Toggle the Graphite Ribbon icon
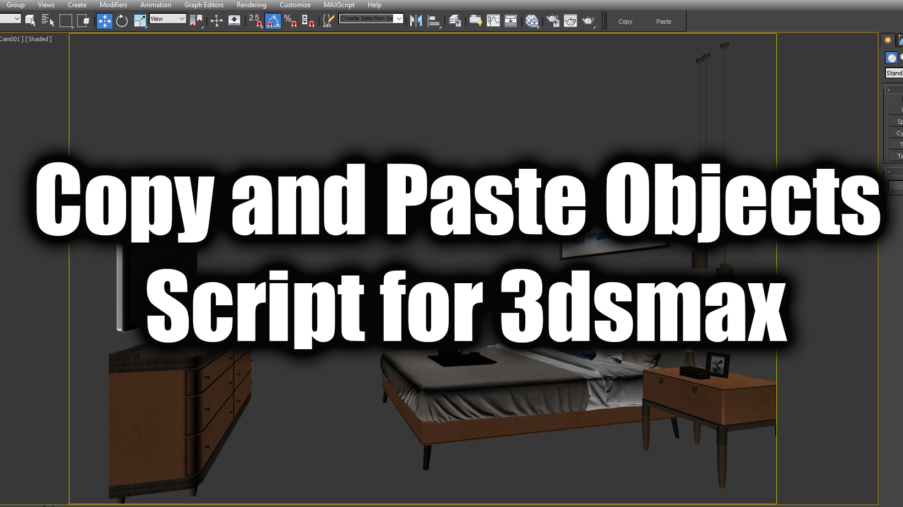This screenshot has height=507, width=903. click(476, 21)
